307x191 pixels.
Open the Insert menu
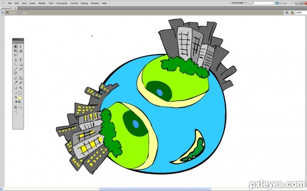click(x=33, y=4)
